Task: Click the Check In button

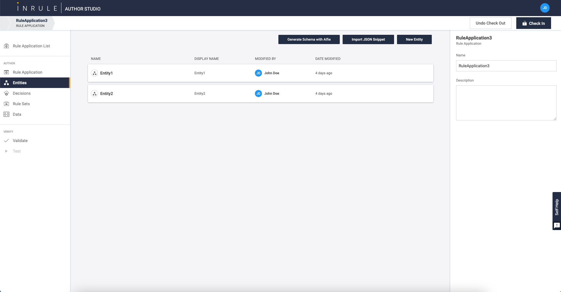Action: (534, 23)
